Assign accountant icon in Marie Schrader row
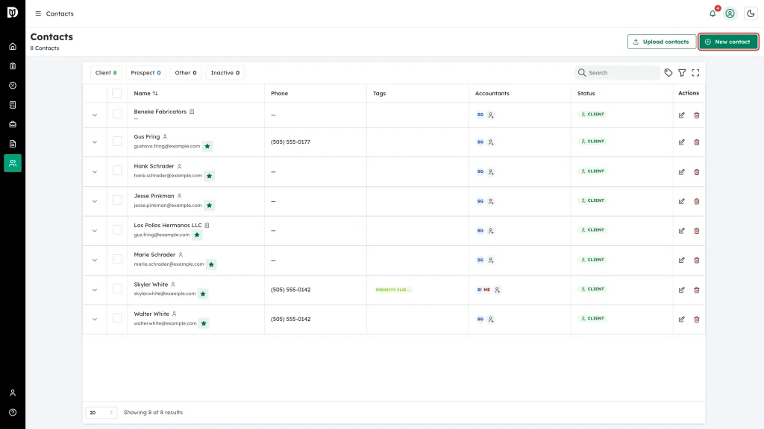The width and height of the screenshot is (764, 429). tap(491, 260)
